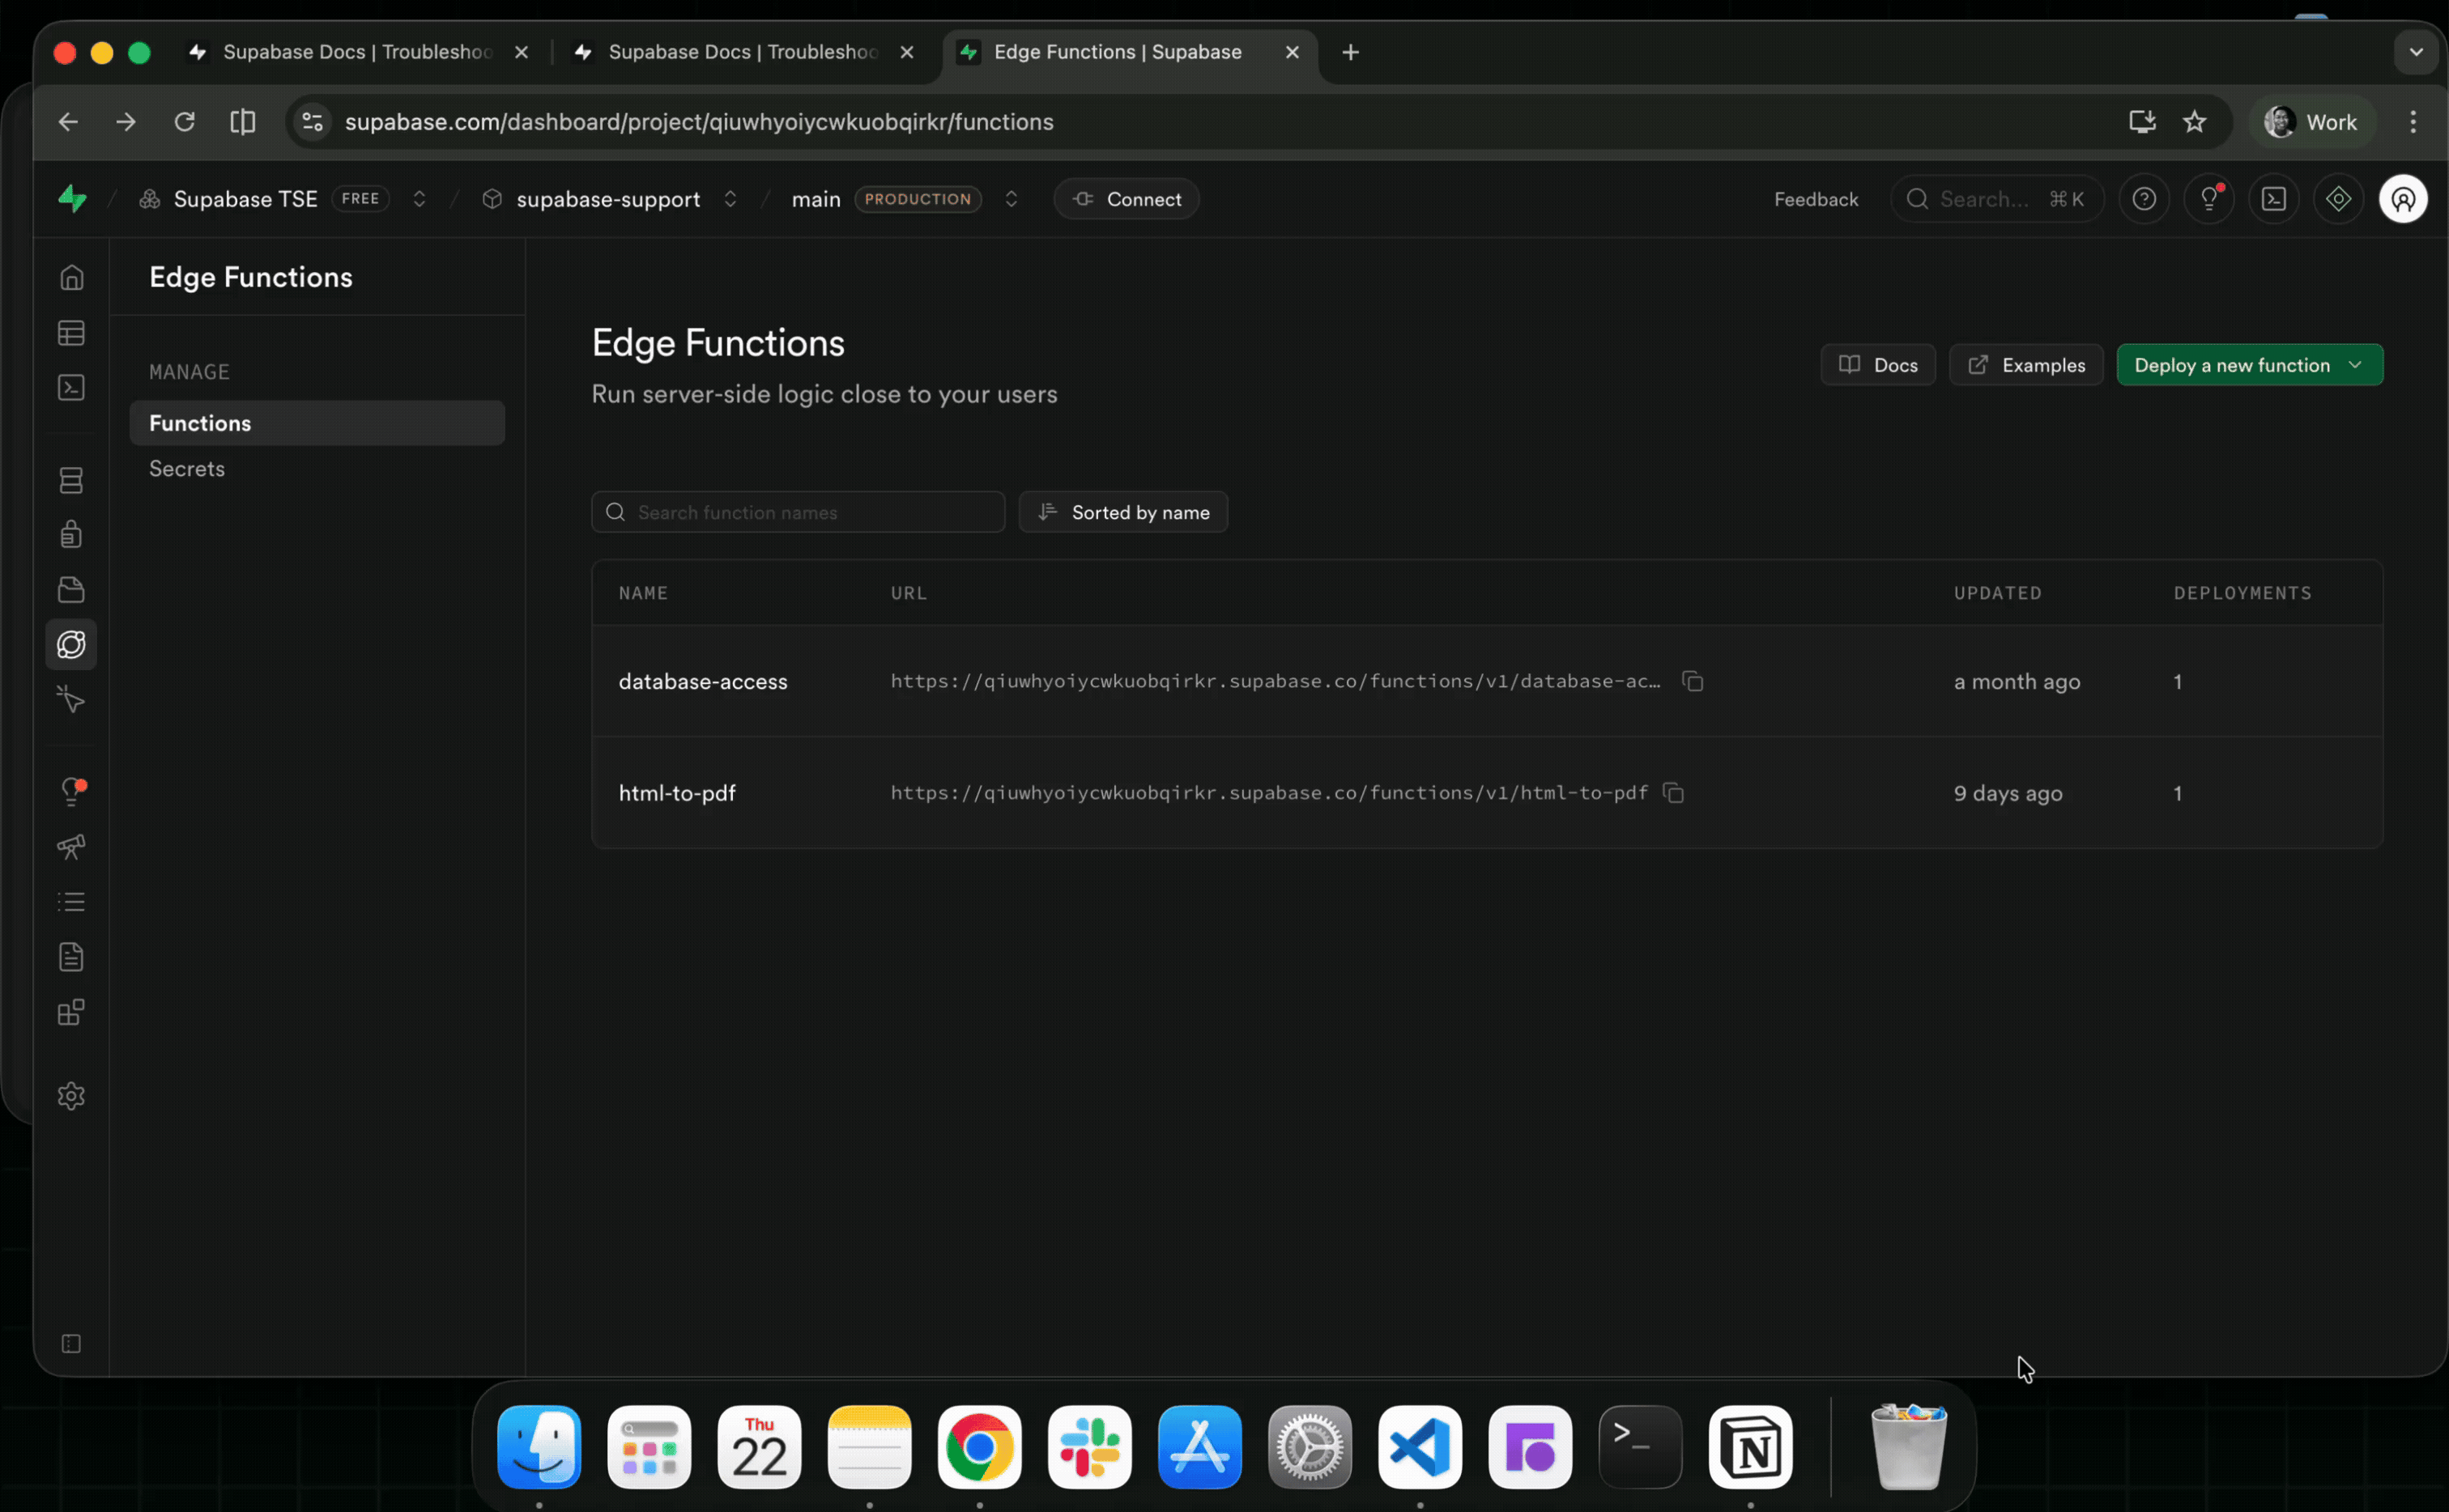Viewport: 2449px width, 1512px height.
Task: Open Advisors via the lightbulb icon
Action: (x=71, y=791)
